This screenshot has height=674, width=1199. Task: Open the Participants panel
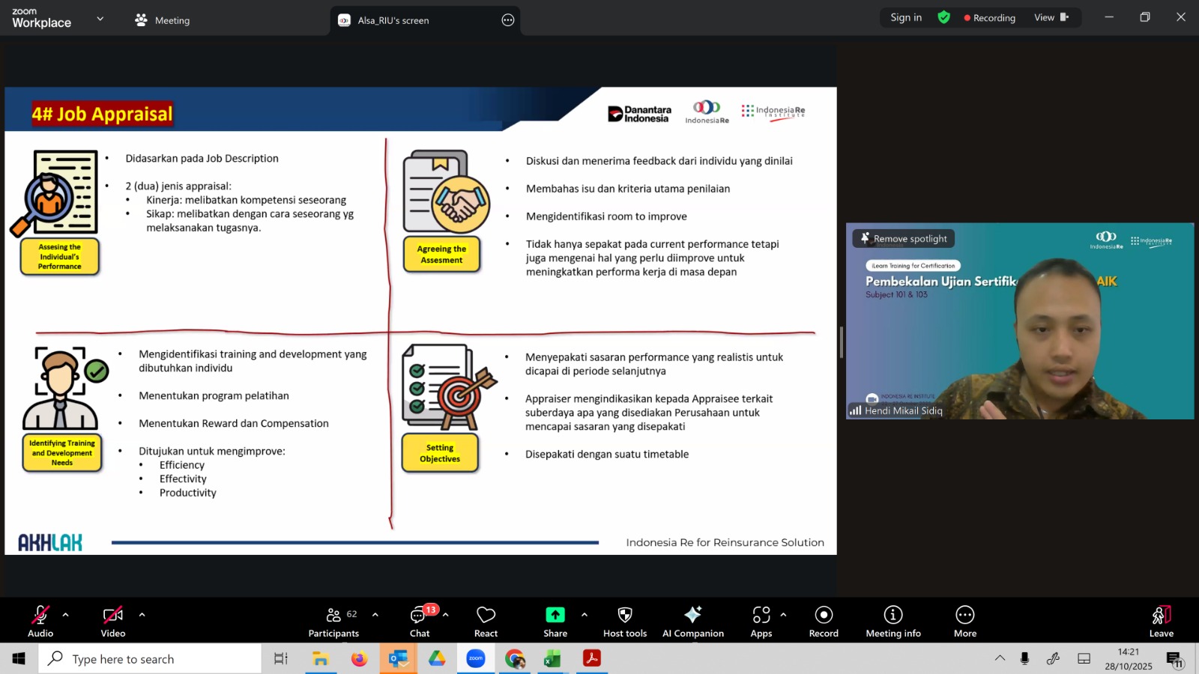pyautogui.click(x=333, y=621)
